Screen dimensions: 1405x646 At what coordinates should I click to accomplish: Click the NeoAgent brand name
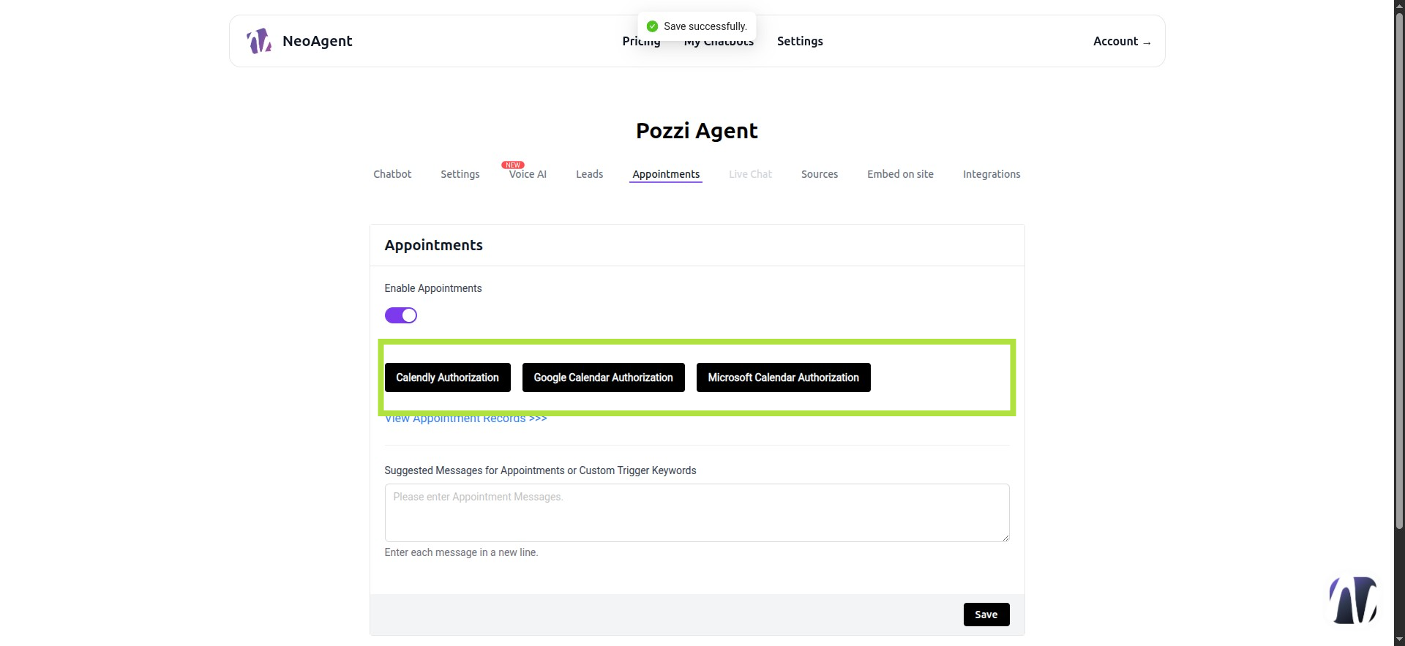[317, 41]
